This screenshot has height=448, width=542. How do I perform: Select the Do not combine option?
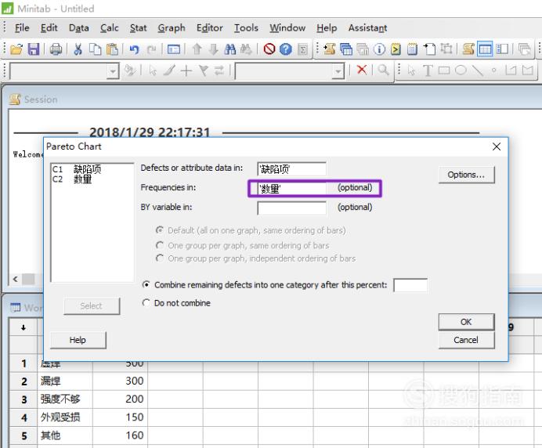point(146,303)
